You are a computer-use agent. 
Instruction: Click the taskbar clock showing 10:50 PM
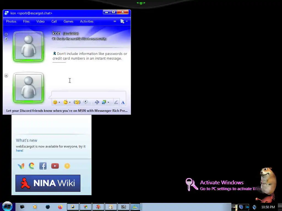tap(268, 207)
